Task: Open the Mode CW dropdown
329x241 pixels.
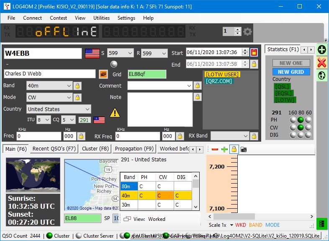Action: point(69,98)
